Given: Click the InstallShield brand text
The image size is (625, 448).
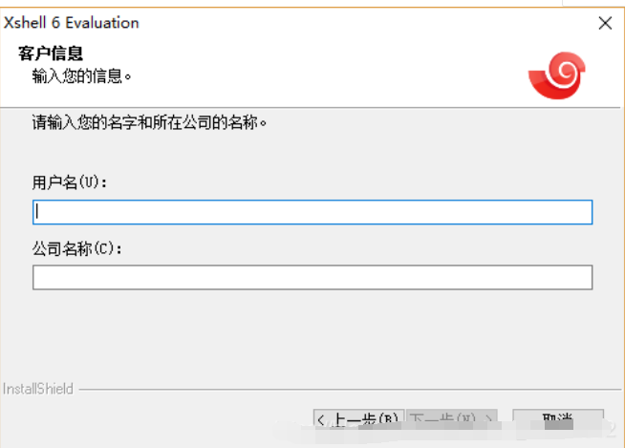Looking at the screenshot, I should point(37,389).
